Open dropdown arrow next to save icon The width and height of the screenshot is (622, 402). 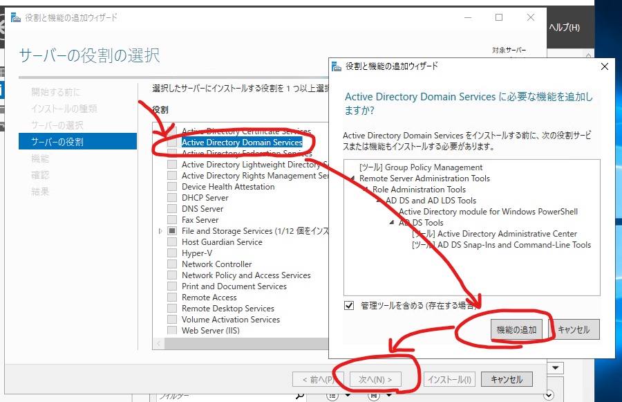[389, 395]
